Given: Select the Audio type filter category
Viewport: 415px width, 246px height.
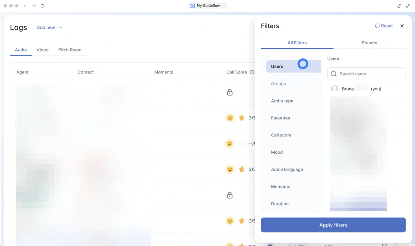Looking at the screenshot, I should 282,101.
